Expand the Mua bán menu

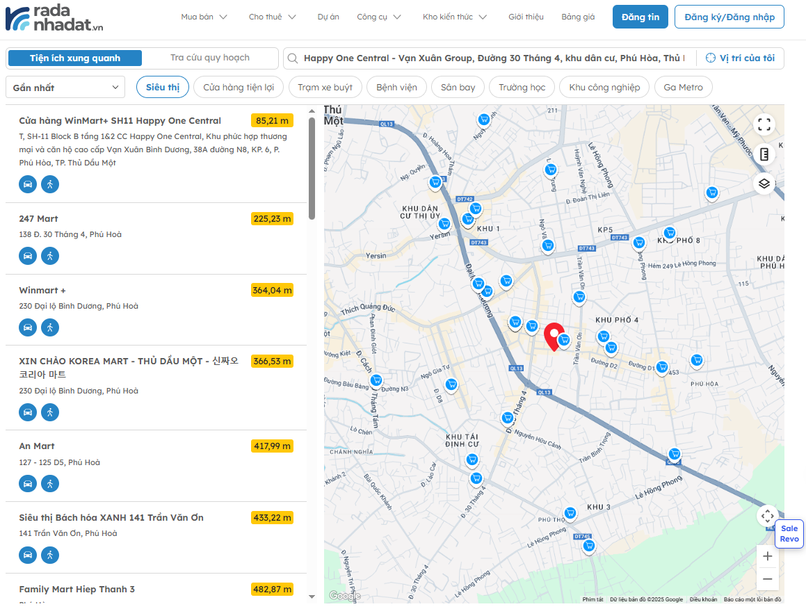(x=204, y=17)
